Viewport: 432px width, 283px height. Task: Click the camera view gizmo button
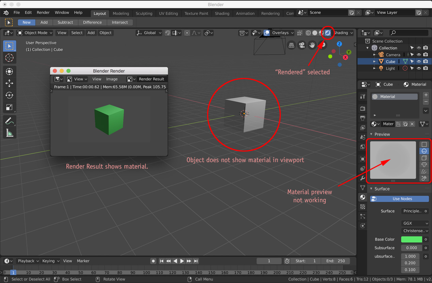pyautogui.click(x=302, y=45)
